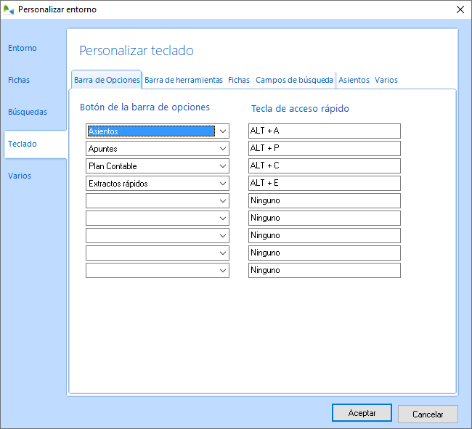
Task: Select the first Ninguno shortcut field
Action: pyautogui.click(x=324, y=200)
